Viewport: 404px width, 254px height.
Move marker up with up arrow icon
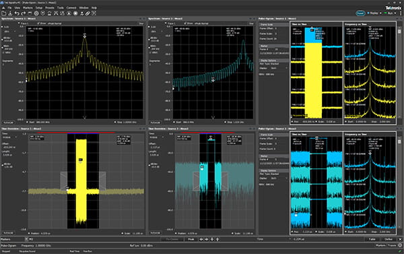point(217,239)
